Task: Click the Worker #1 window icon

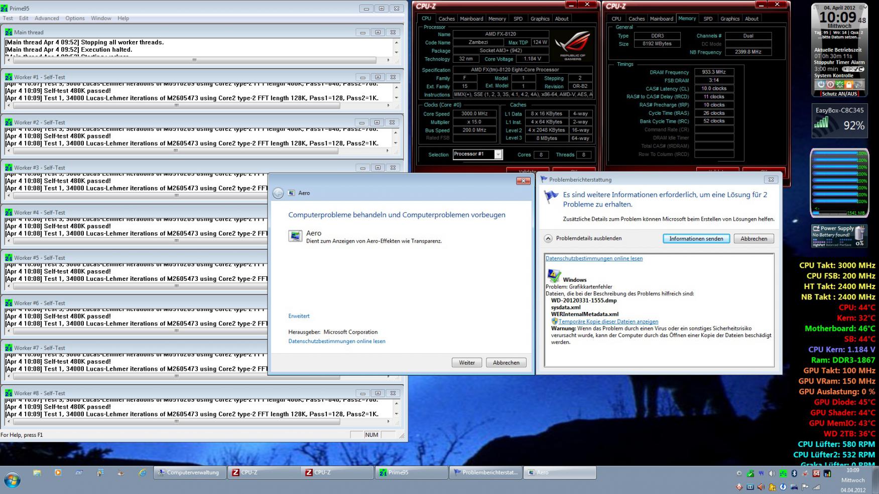Action: [9, 77]
